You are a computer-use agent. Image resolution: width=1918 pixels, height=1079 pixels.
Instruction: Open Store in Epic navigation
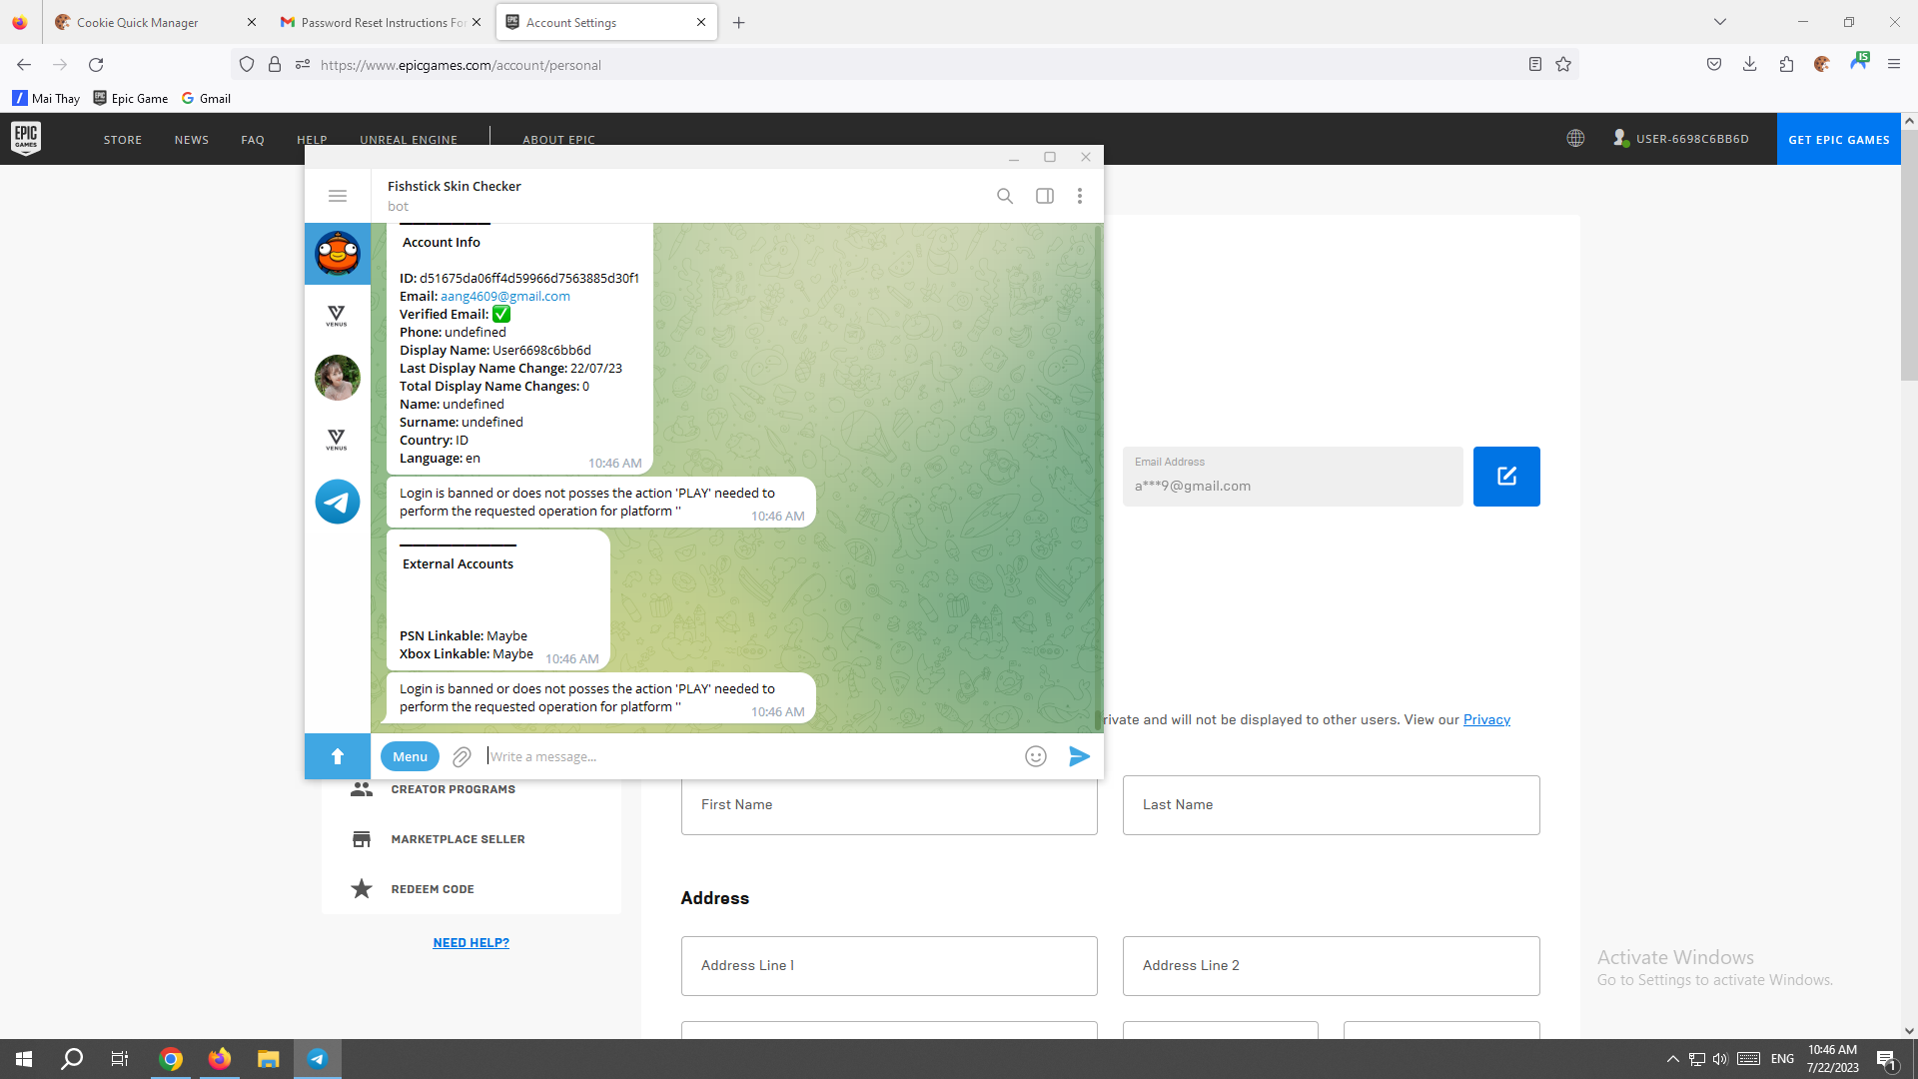(123, 140)
